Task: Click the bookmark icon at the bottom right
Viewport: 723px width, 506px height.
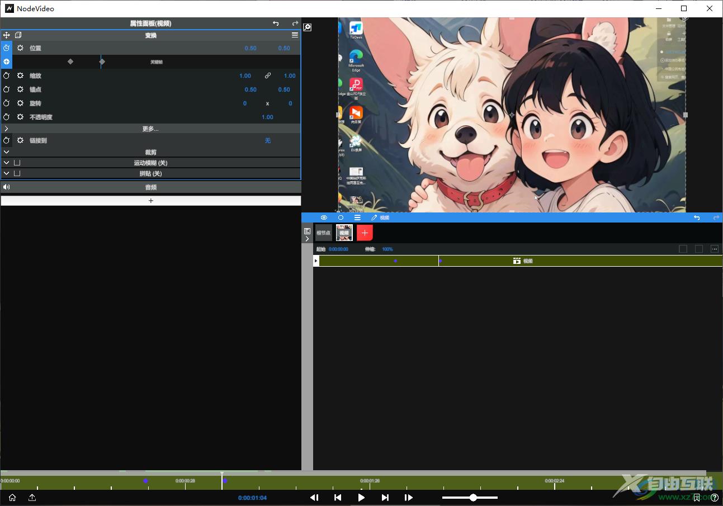Action: 697,498
